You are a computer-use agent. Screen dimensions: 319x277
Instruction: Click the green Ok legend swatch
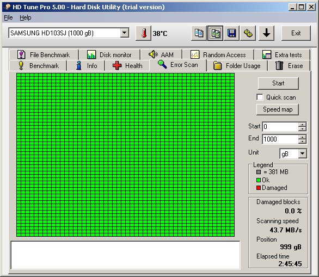(259, 180)
